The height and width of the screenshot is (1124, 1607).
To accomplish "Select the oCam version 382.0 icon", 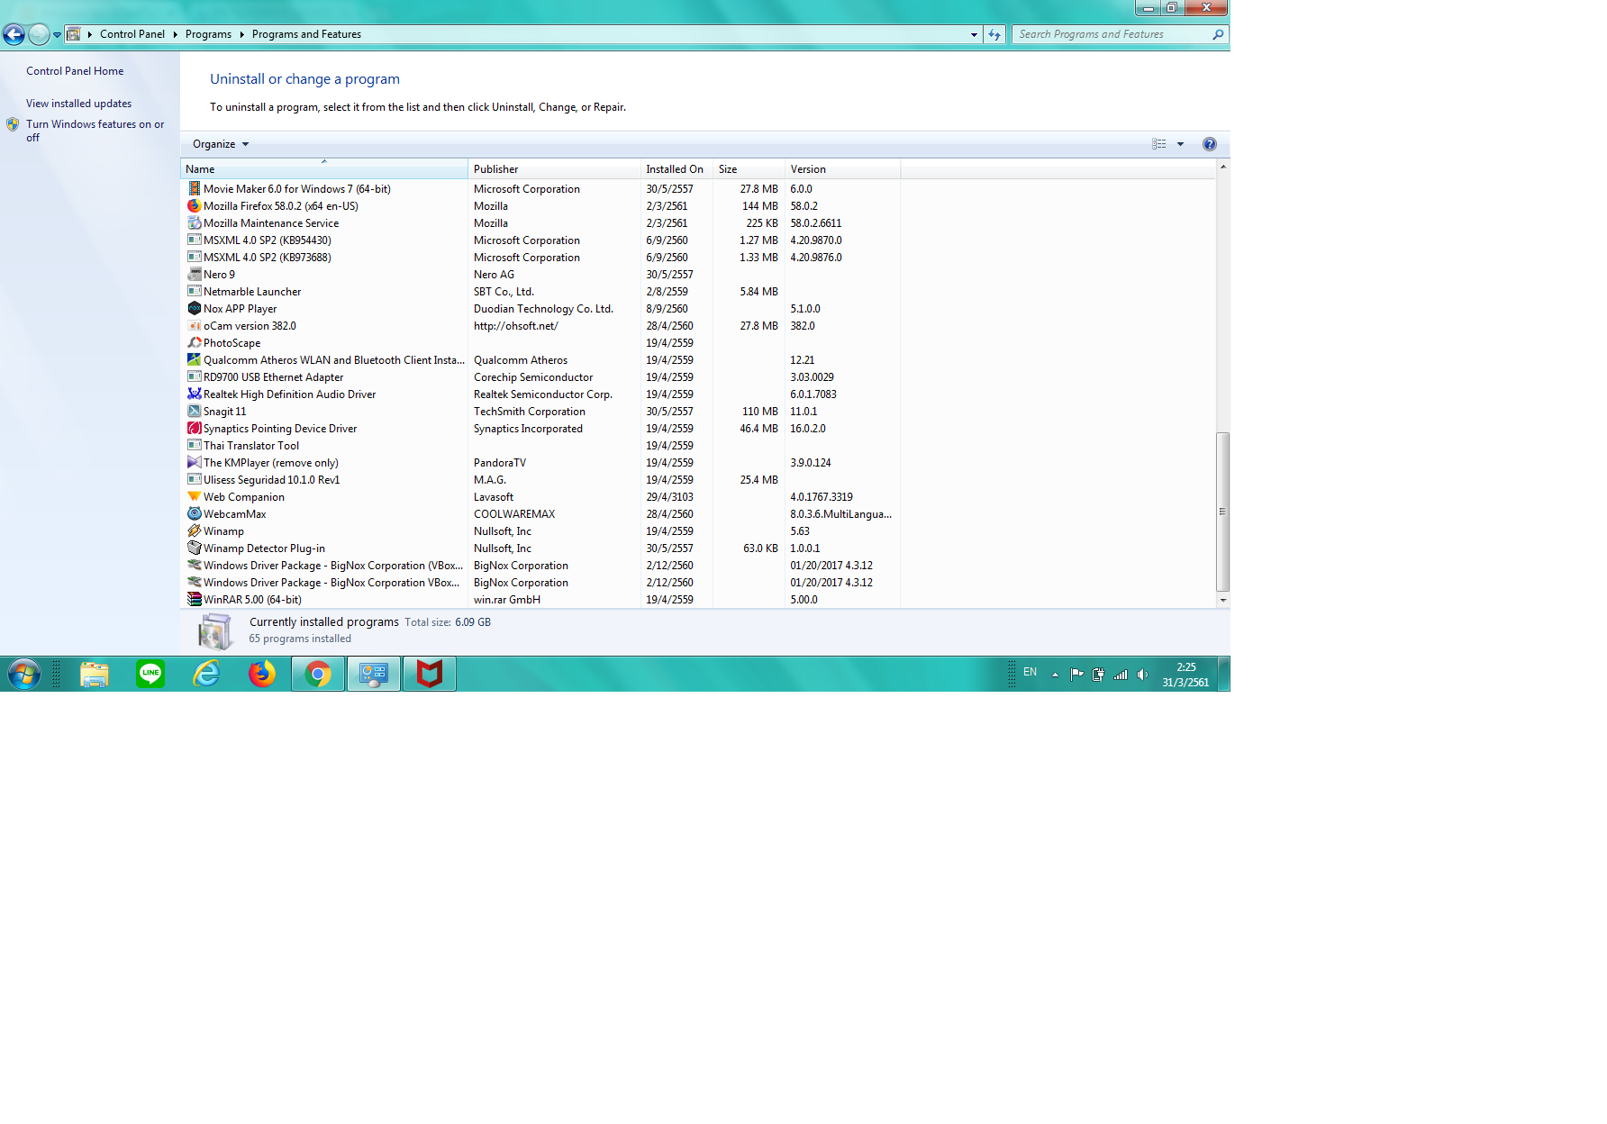I will [194, 326].
